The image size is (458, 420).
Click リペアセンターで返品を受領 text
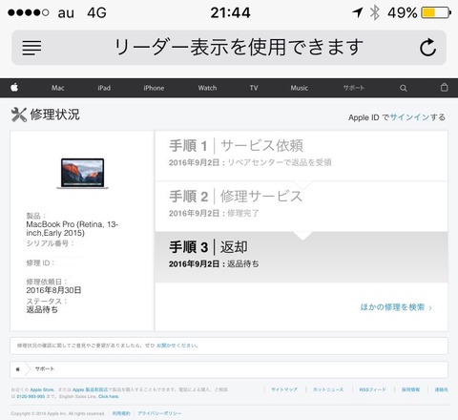click(280, 162)
